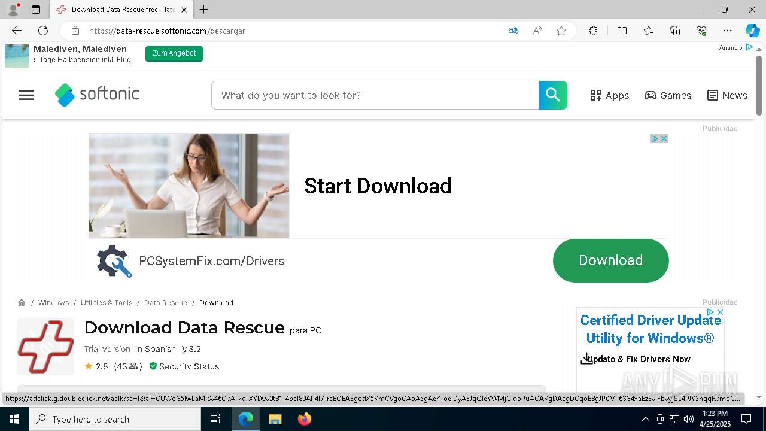Image resolution: width=766 pixels, height=431 pixels.
Task: Open the News section
Action: (727, 95)
